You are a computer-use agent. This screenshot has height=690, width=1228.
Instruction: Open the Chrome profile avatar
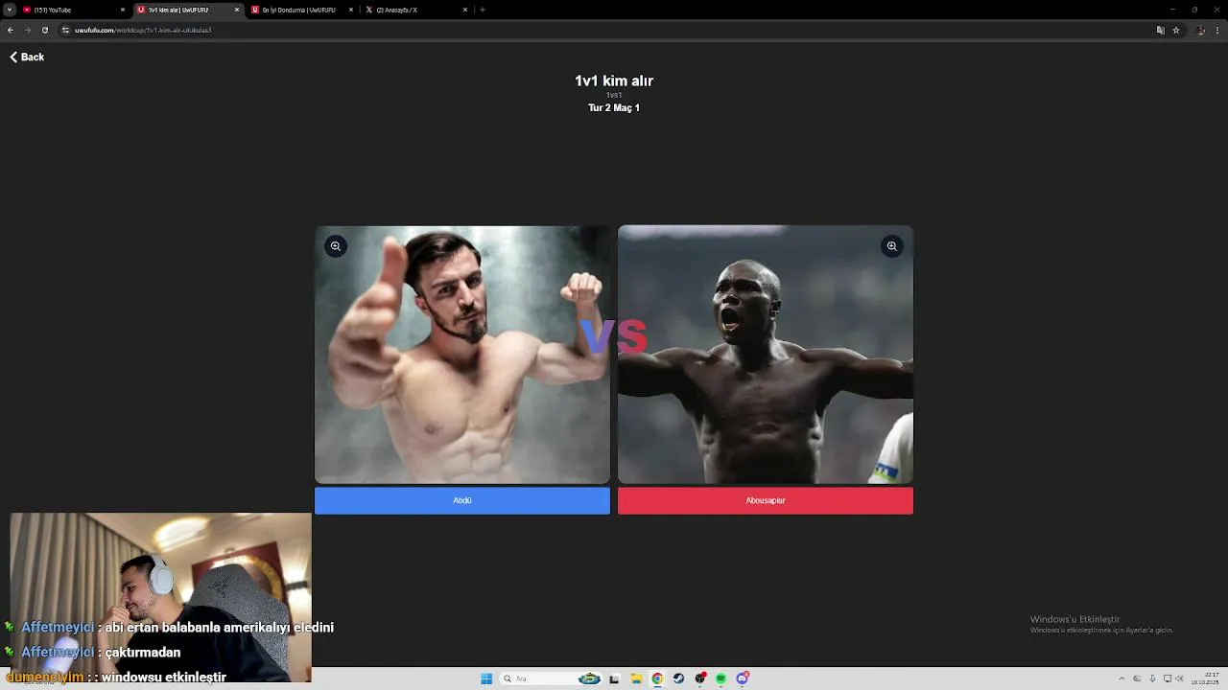tap(1201, 30)
